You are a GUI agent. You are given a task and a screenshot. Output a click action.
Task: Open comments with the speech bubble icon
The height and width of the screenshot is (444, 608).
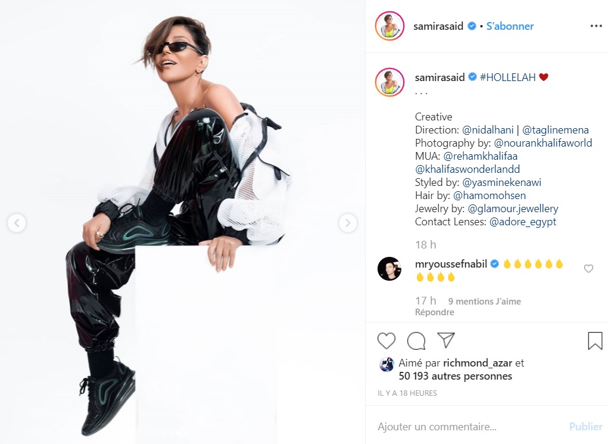point(416,341)
